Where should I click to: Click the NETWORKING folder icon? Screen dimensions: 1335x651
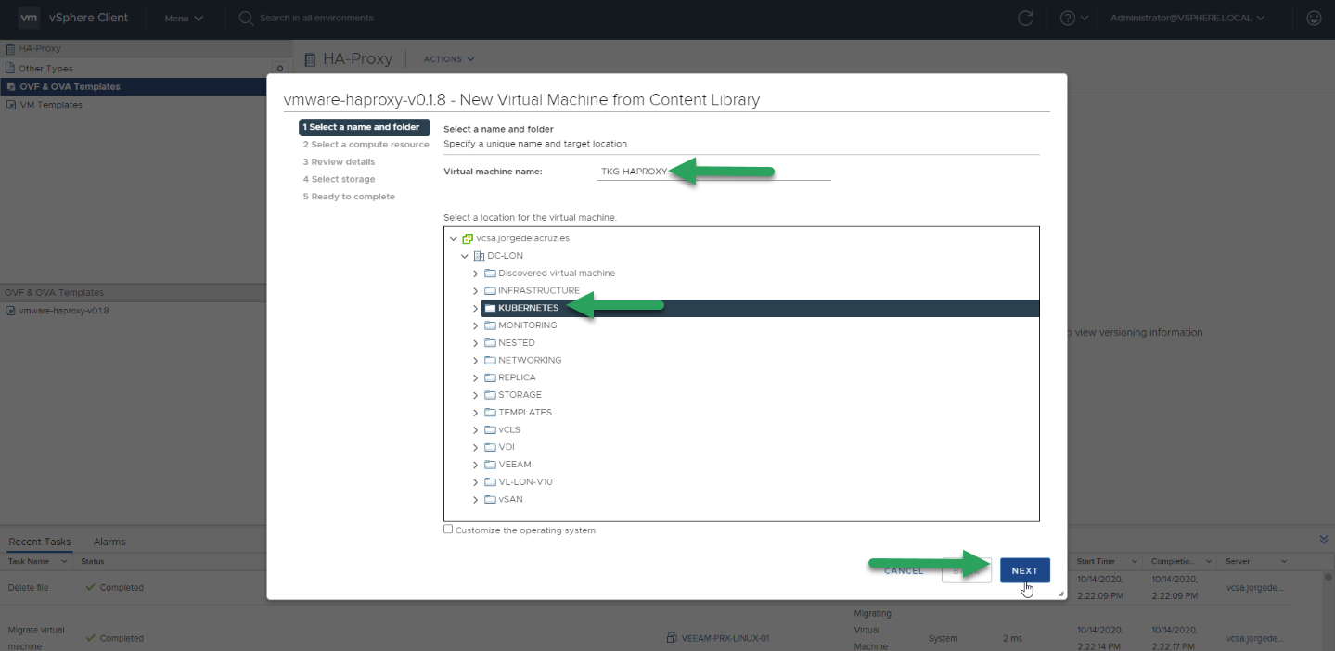tap(490, 360)
